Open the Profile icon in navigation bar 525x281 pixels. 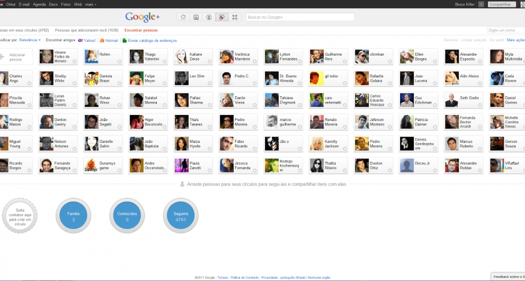point(209,17)
